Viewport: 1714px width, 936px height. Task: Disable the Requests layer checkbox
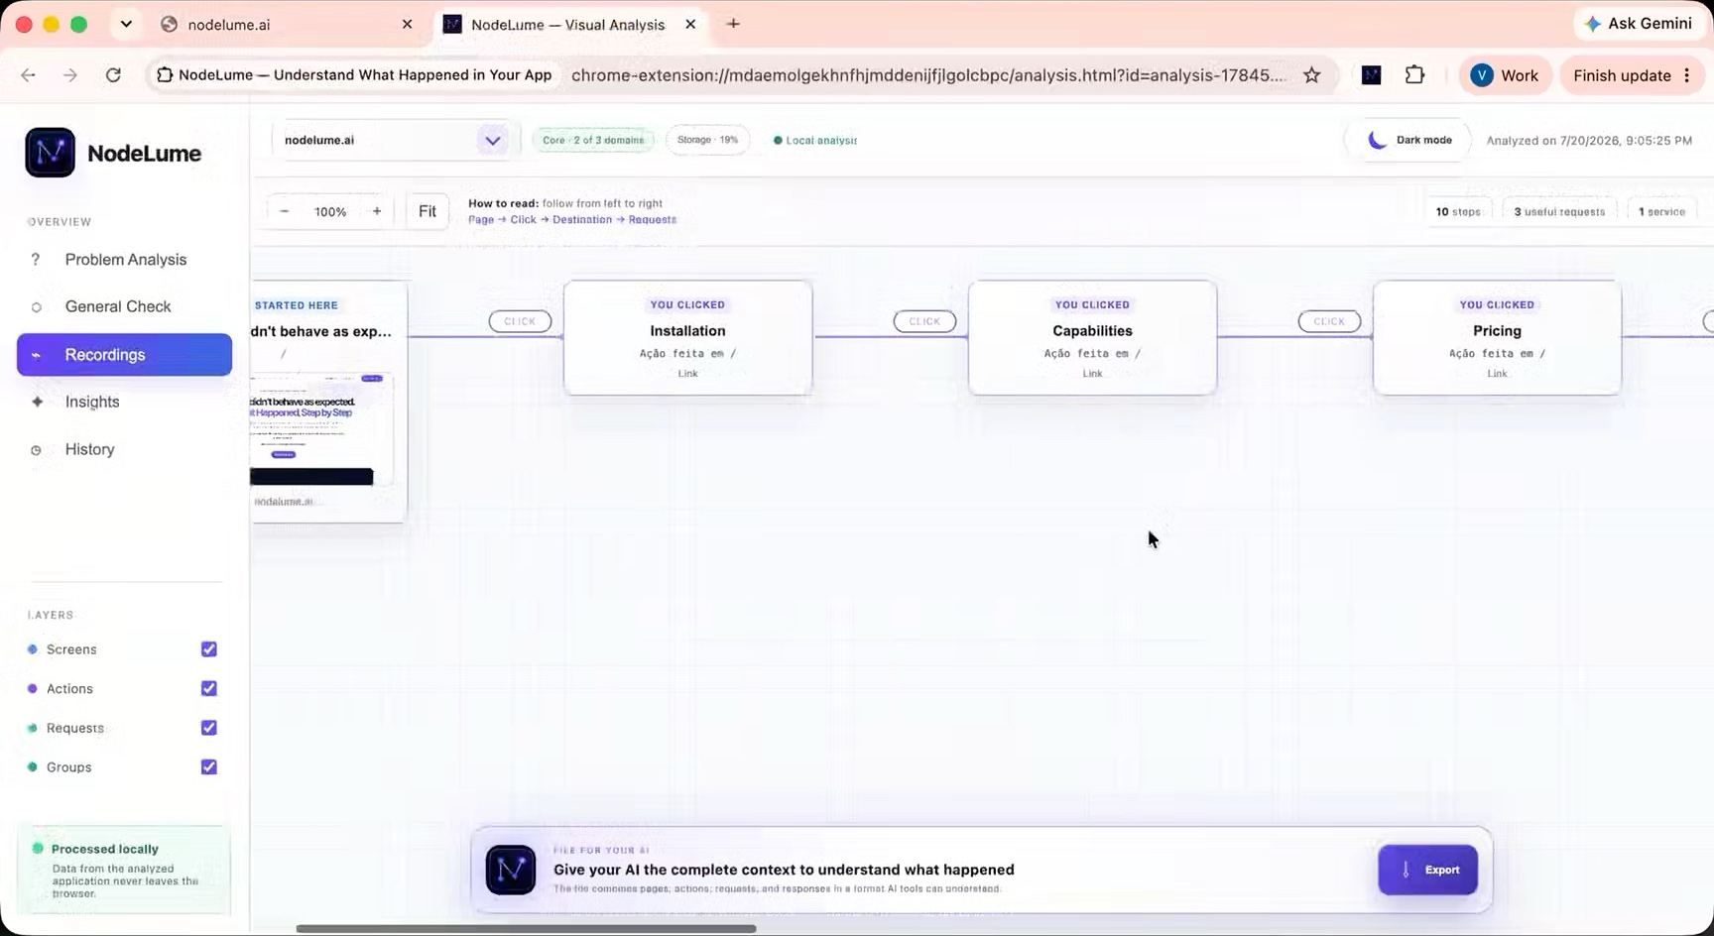pos(209,728)
